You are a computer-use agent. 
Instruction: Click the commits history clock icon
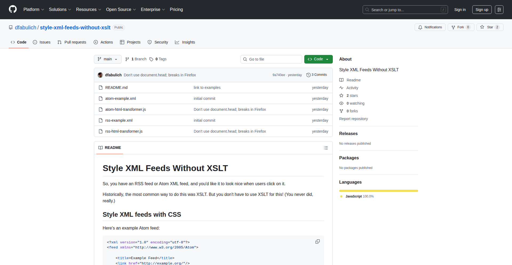click(308, 75)
